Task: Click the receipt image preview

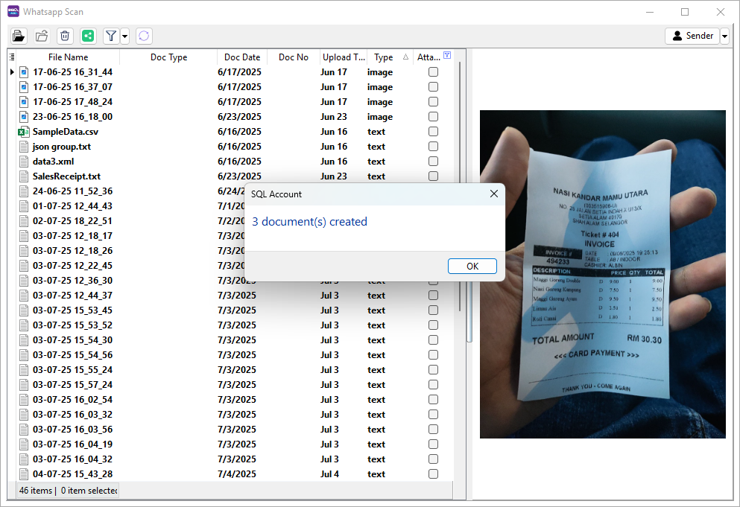Action: (x=602, y=274)
